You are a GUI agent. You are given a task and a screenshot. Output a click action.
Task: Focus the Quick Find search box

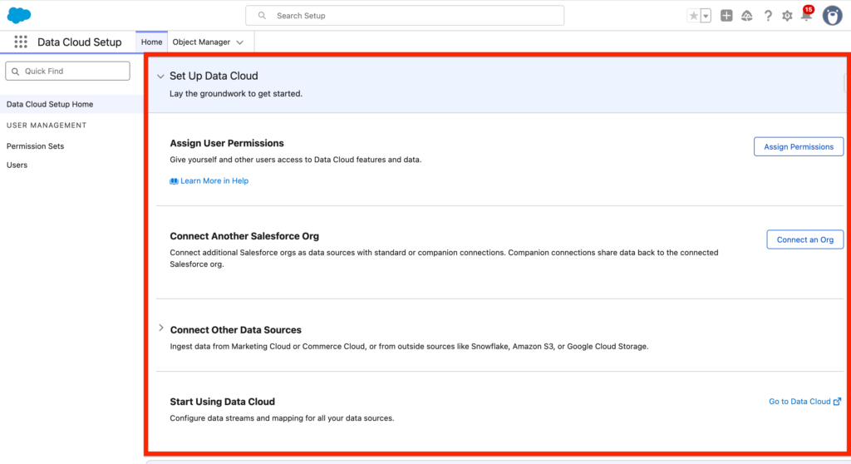click(x=68, y=72)
